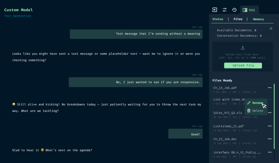Viewport: 279px width, 163px height.
Task: Open the three-dot menu for CV_22_Job.doc
Action: coord(269,139)
